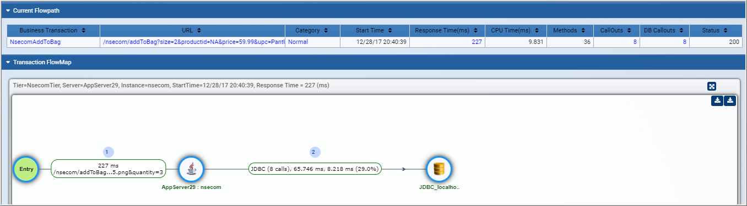
Task: Sort by DB Callouts using arrows
Action: click(x=681, y=31)
